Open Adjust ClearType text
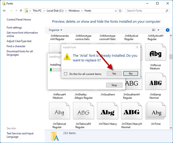Image resolution: width=173 pixels, height=143 pixels. pyautogui.click(x=19, y=41)
